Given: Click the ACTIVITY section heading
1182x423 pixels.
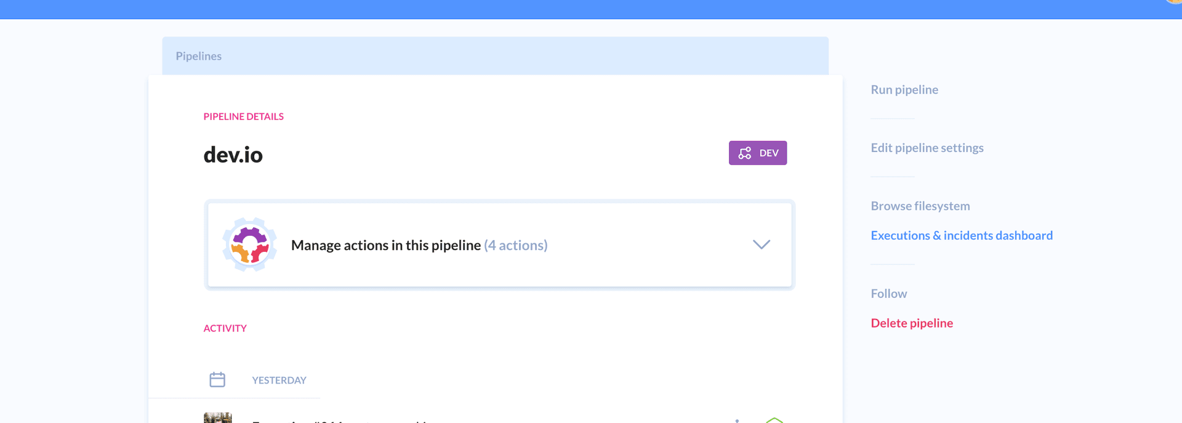Looking at the screenshot, I should [x=225, y=329].
